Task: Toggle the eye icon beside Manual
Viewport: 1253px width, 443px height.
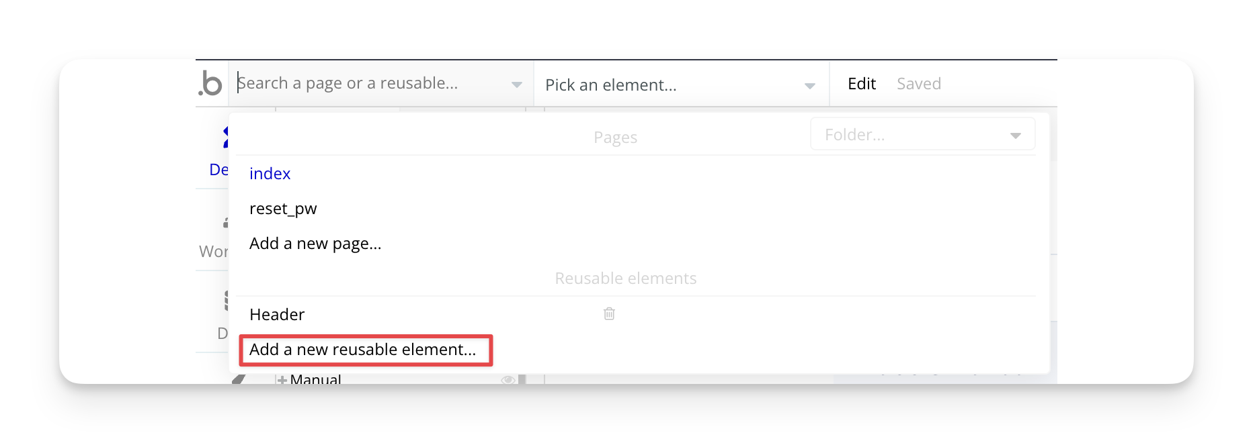Action: tap(508, 379)
